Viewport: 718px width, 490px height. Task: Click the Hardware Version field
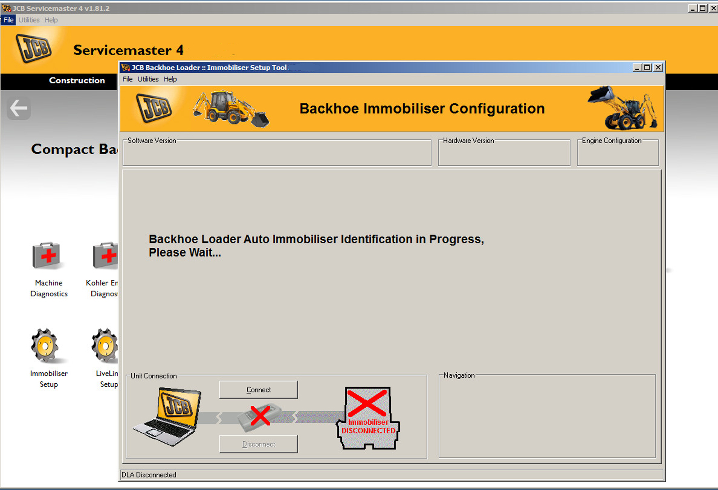pyautogui.click(x=504, y=154)
